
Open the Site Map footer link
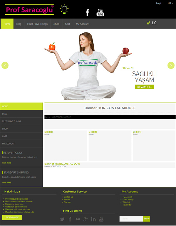[67, 202]
